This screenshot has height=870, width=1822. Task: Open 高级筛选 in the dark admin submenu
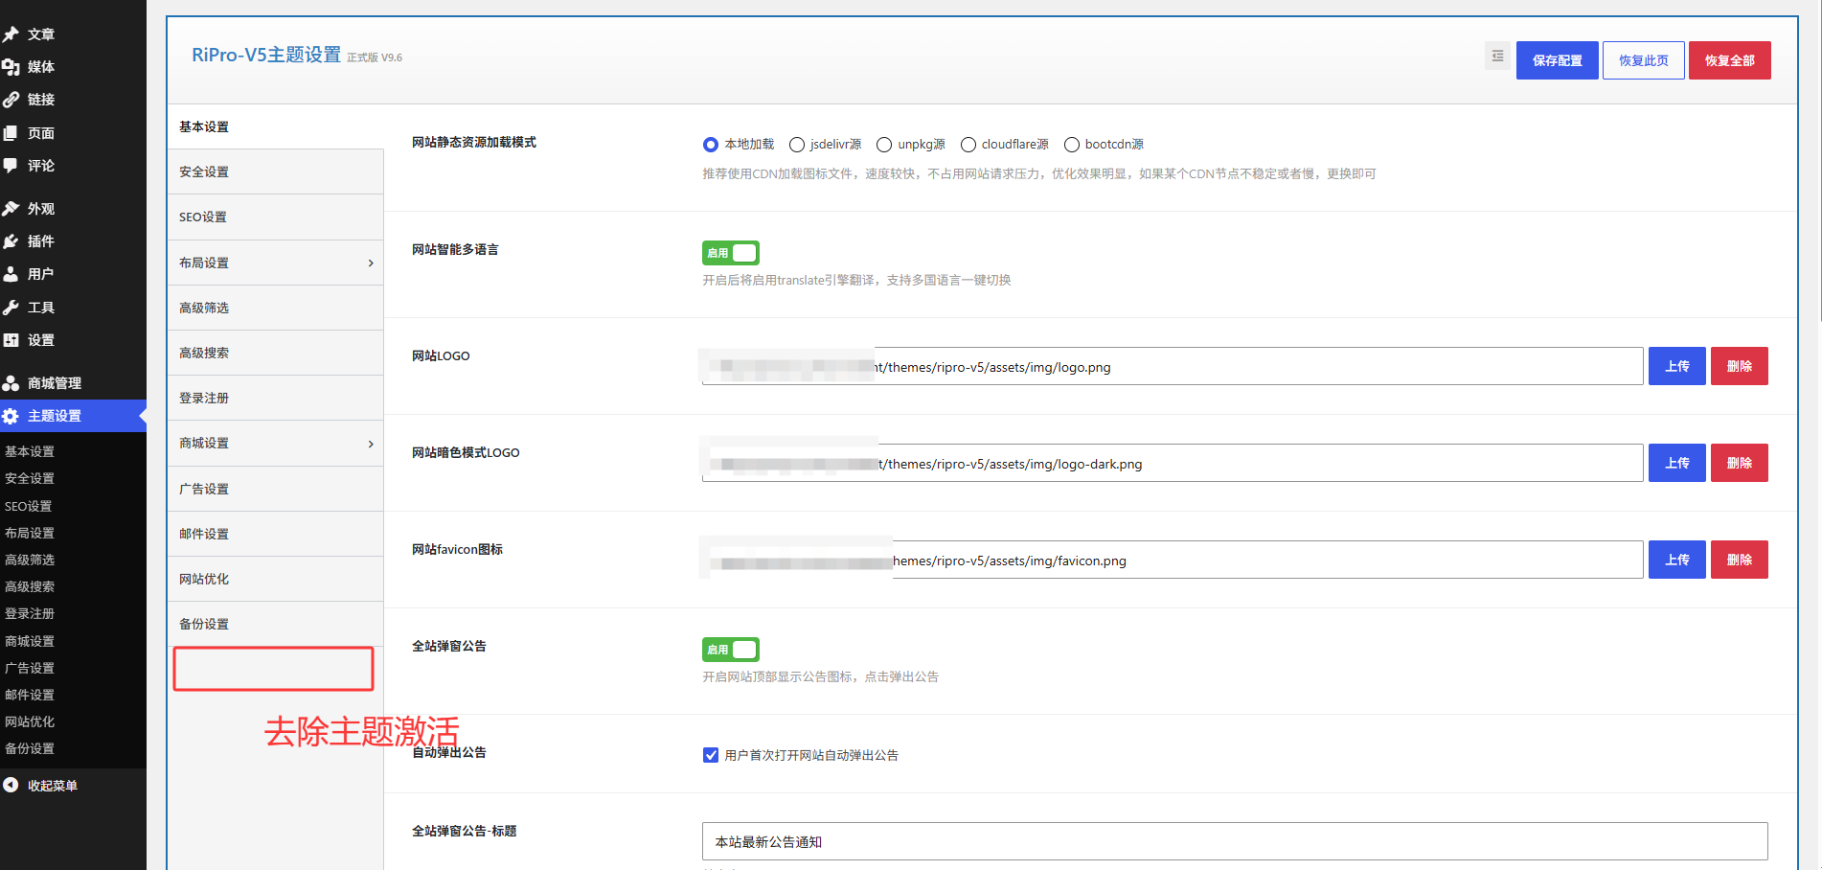point(30,560)
